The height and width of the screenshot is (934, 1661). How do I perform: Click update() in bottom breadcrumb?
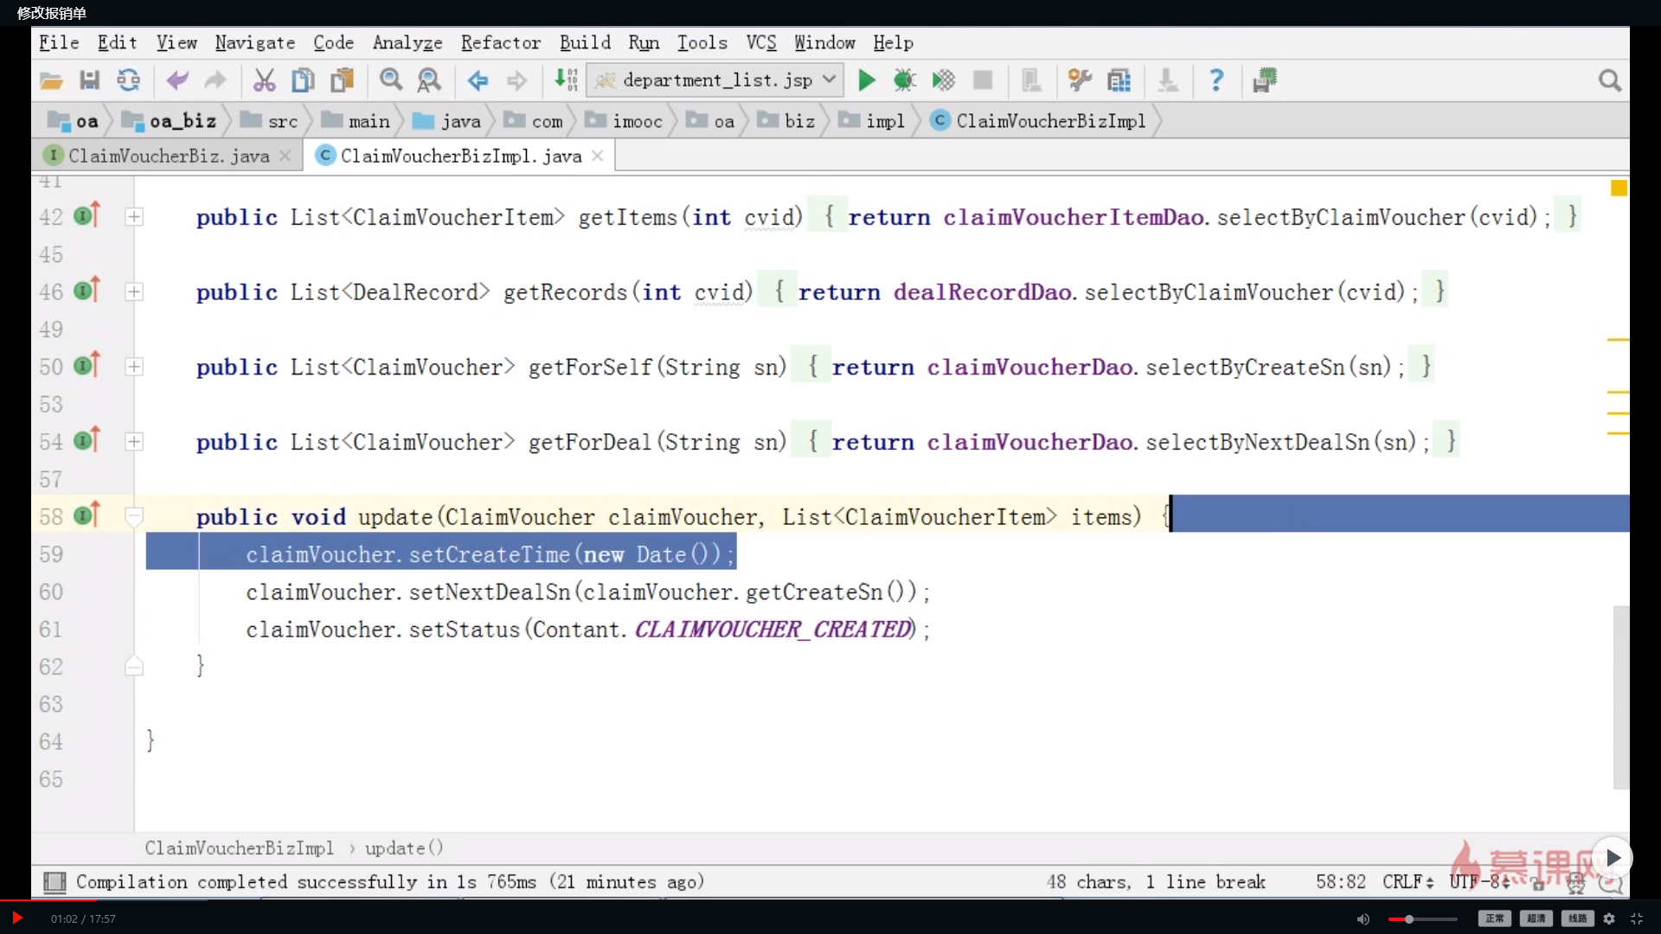click(x=404, y=848)
